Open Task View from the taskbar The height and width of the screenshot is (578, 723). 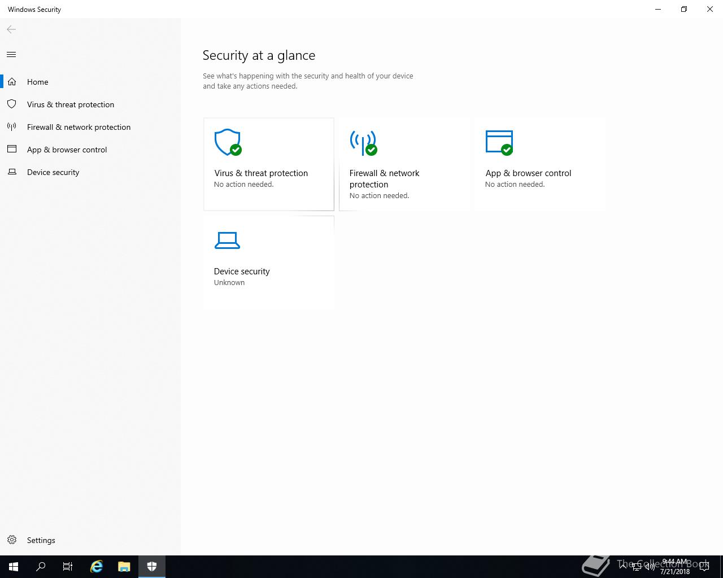click(x=68, y=567)
